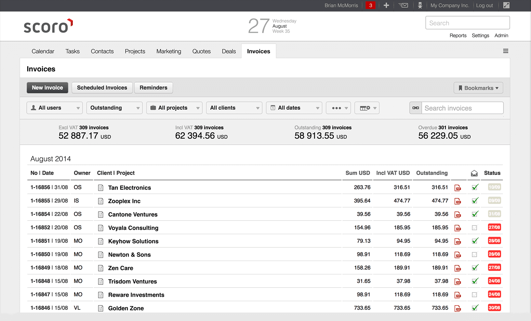
Task: Click the plus quick-add icon in top bar
Action: point(386,5)
